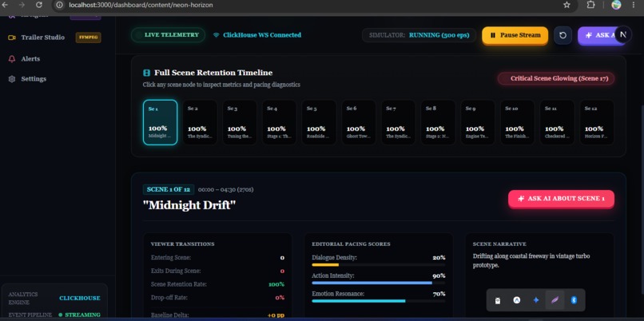Screen dimensions: 644x321
Task: Open the Chrome profile avatar
Action: click(616, 5)
